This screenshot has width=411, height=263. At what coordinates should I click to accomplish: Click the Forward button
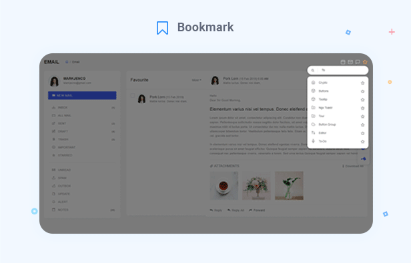pyautogui.click(x=257, y=210)
